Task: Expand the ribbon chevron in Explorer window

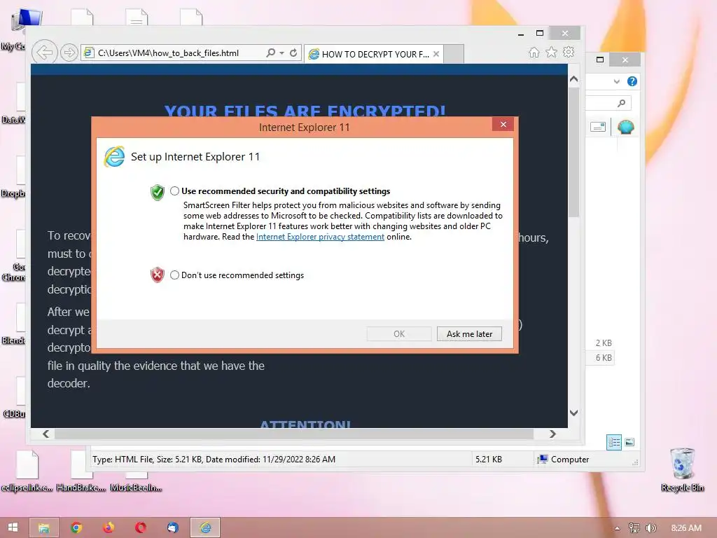Action: (616, 81)
